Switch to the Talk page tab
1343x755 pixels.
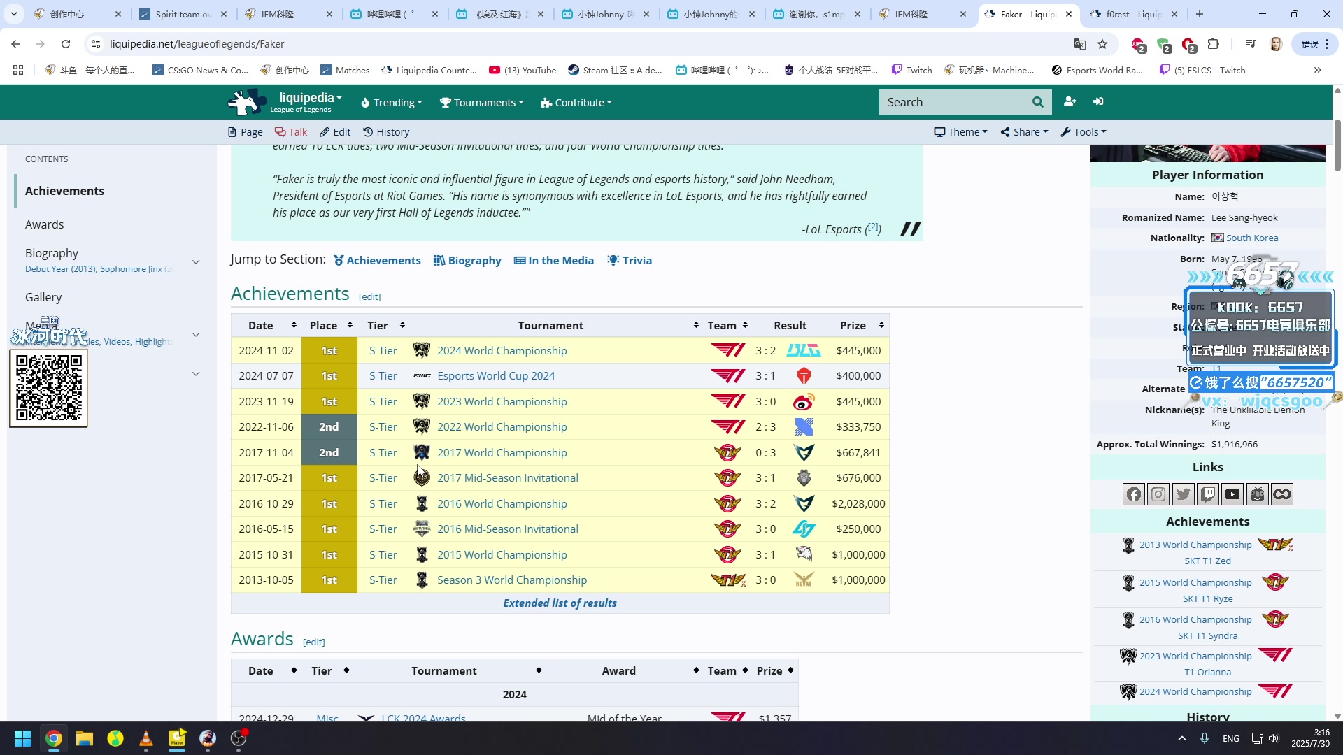(290, 132)
